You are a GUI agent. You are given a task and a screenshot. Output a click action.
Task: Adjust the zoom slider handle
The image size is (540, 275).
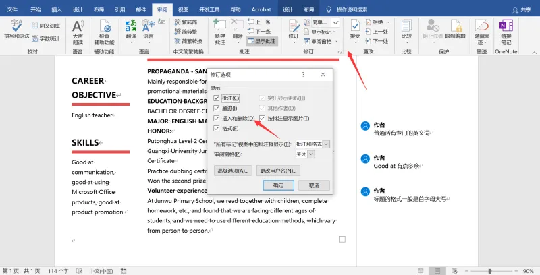click(x=489, y=271)
